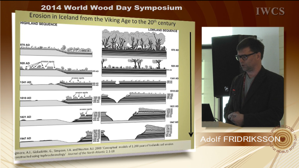The image size is (299, 168).
Task: Click the black loudspeaker behind the presenter
Action: (225, 64)
